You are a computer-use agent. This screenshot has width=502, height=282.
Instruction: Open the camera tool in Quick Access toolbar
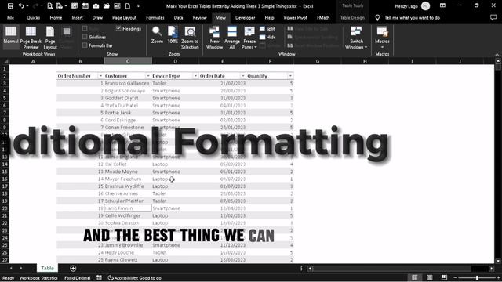click(x=96, y=5)
